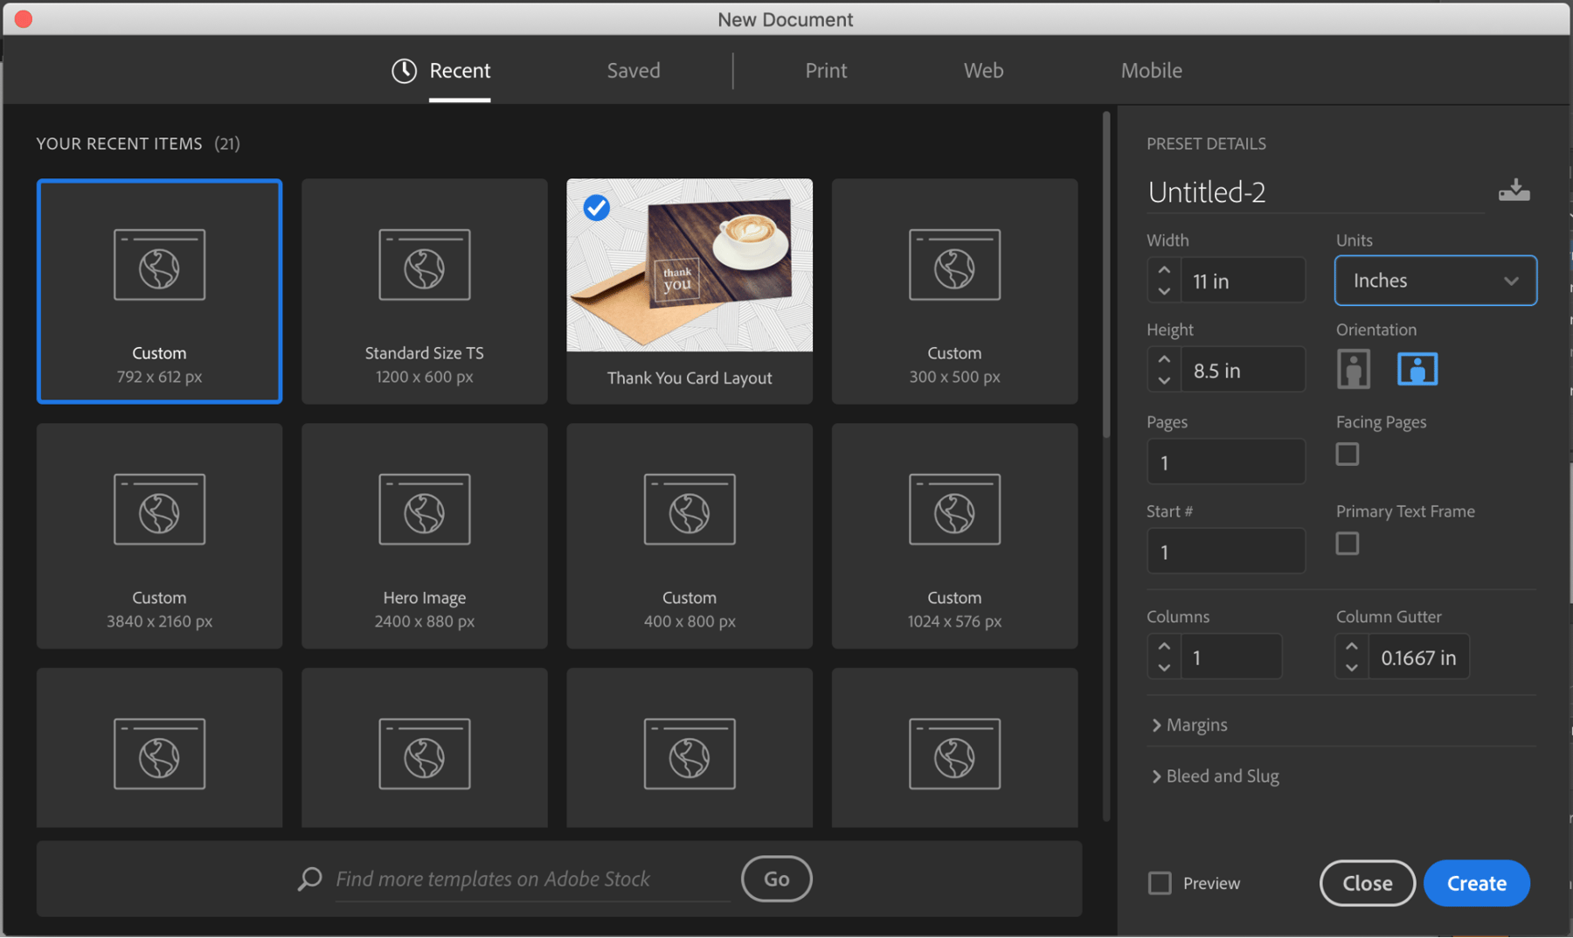The height and width of the screenshot is (938, 1573).
Task: Enable Facing Pages
Action: tap(1348, 454)
